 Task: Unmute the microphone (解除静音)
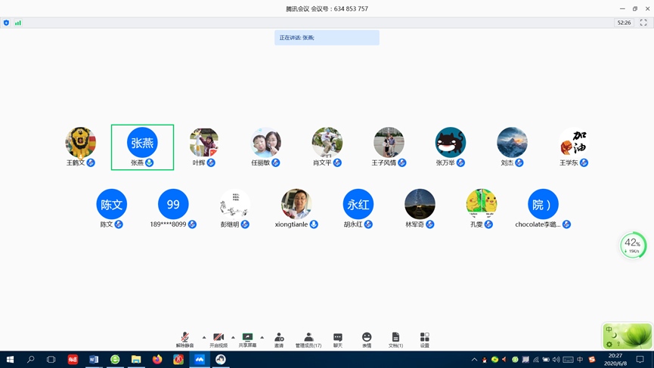[x=184, y=339]
